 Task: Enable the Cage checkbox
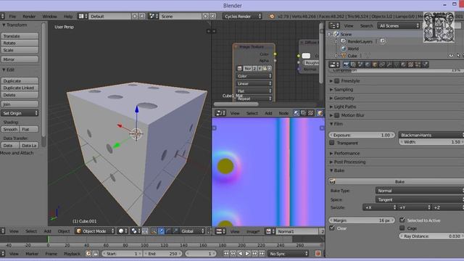402,228
